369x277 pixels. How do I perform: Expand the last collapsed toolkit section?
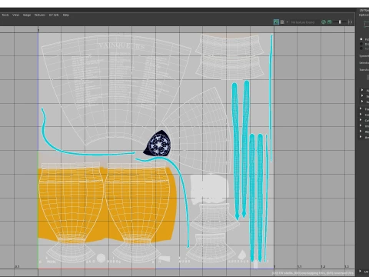coord(361,137)
